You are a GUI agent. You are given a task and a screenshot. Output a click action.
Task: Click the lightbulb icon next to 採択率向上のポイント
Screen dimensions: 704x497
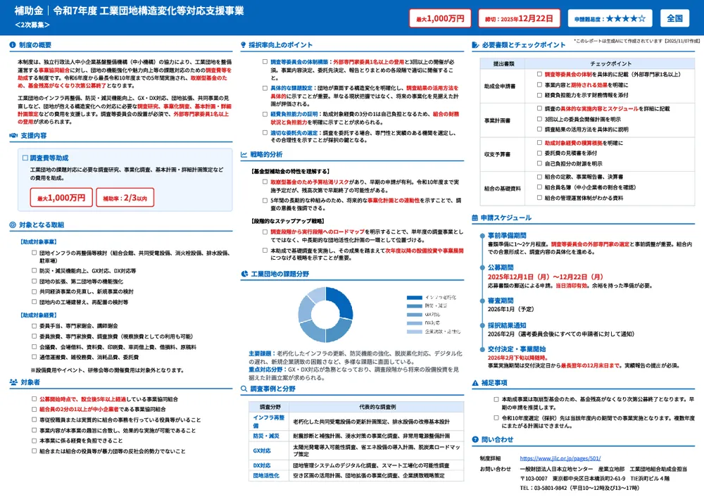tap(244, 45)
